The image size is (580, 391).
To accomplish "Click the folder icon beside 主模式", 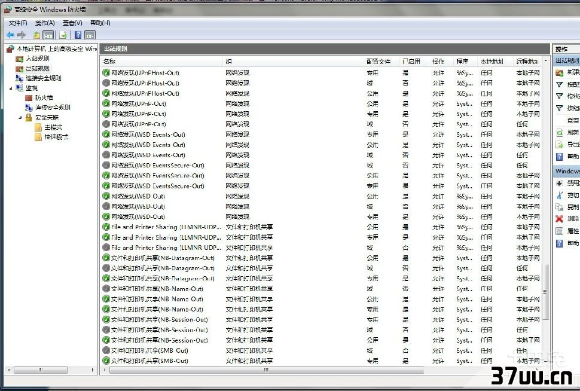I will click(38, 127).
